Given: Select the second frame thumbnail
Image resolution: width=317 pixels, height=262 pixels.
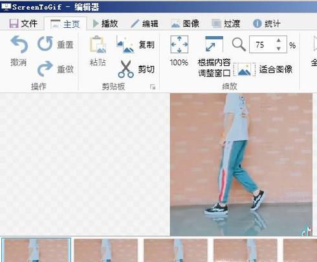Looking at the screenshot, I should 106,250.
